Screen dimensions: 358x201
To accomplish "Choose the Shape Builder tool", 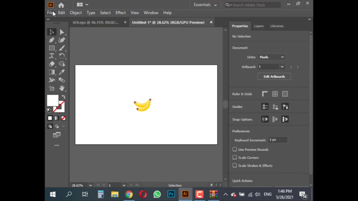I will click(62, 64).
